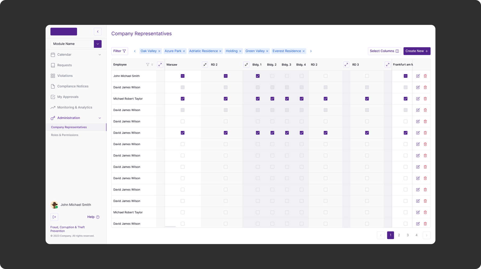Expand the Calendar menu section
The image size is (481, 269).
[x=100, y=55]
